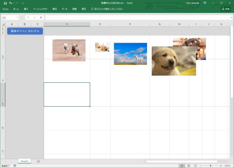Viewport: 234px width, 168px height.
Task: Click the 共有 share button
Action: [x=225, y=9]
